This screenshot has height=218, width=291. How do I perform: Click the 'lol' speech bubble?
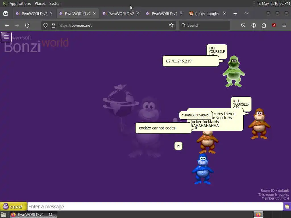(x=178, y=146)
